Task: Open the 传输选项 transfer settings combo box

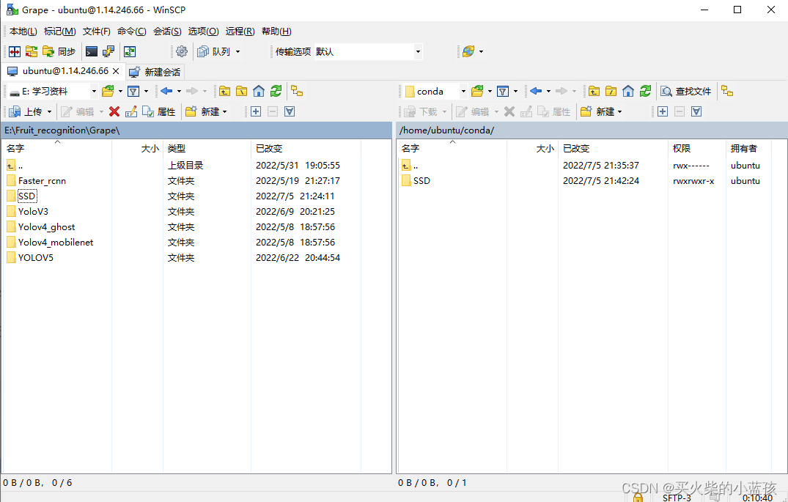Action: point(369,51)
